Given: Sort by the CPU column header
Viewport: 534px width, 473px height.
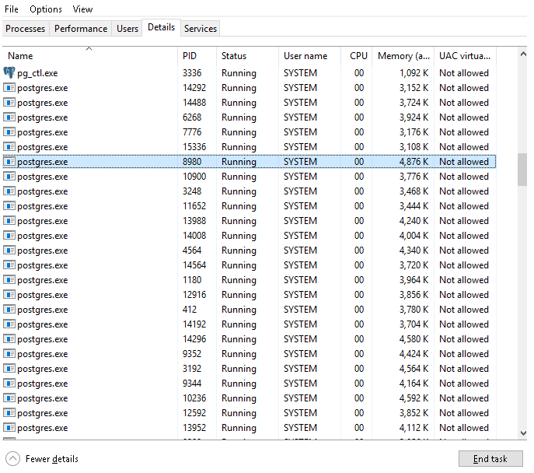Looking at the screenshot, I should (x=357, y=55).
